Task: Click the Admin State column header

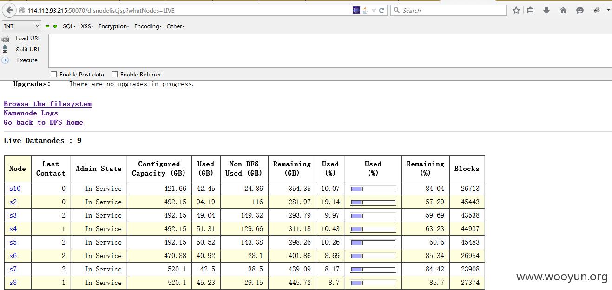Action: point(99,169)
